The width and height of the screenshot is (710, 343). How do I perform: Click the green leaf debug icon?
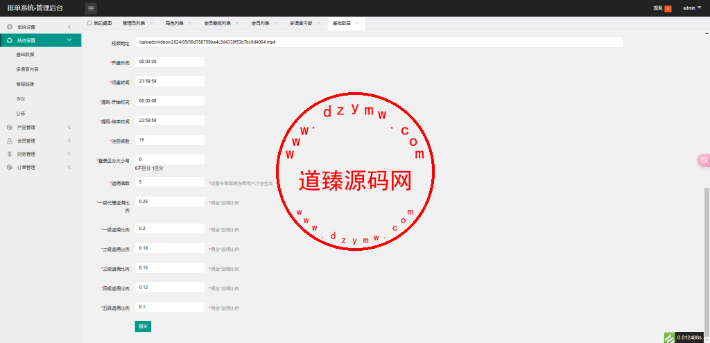click(669, 337)
